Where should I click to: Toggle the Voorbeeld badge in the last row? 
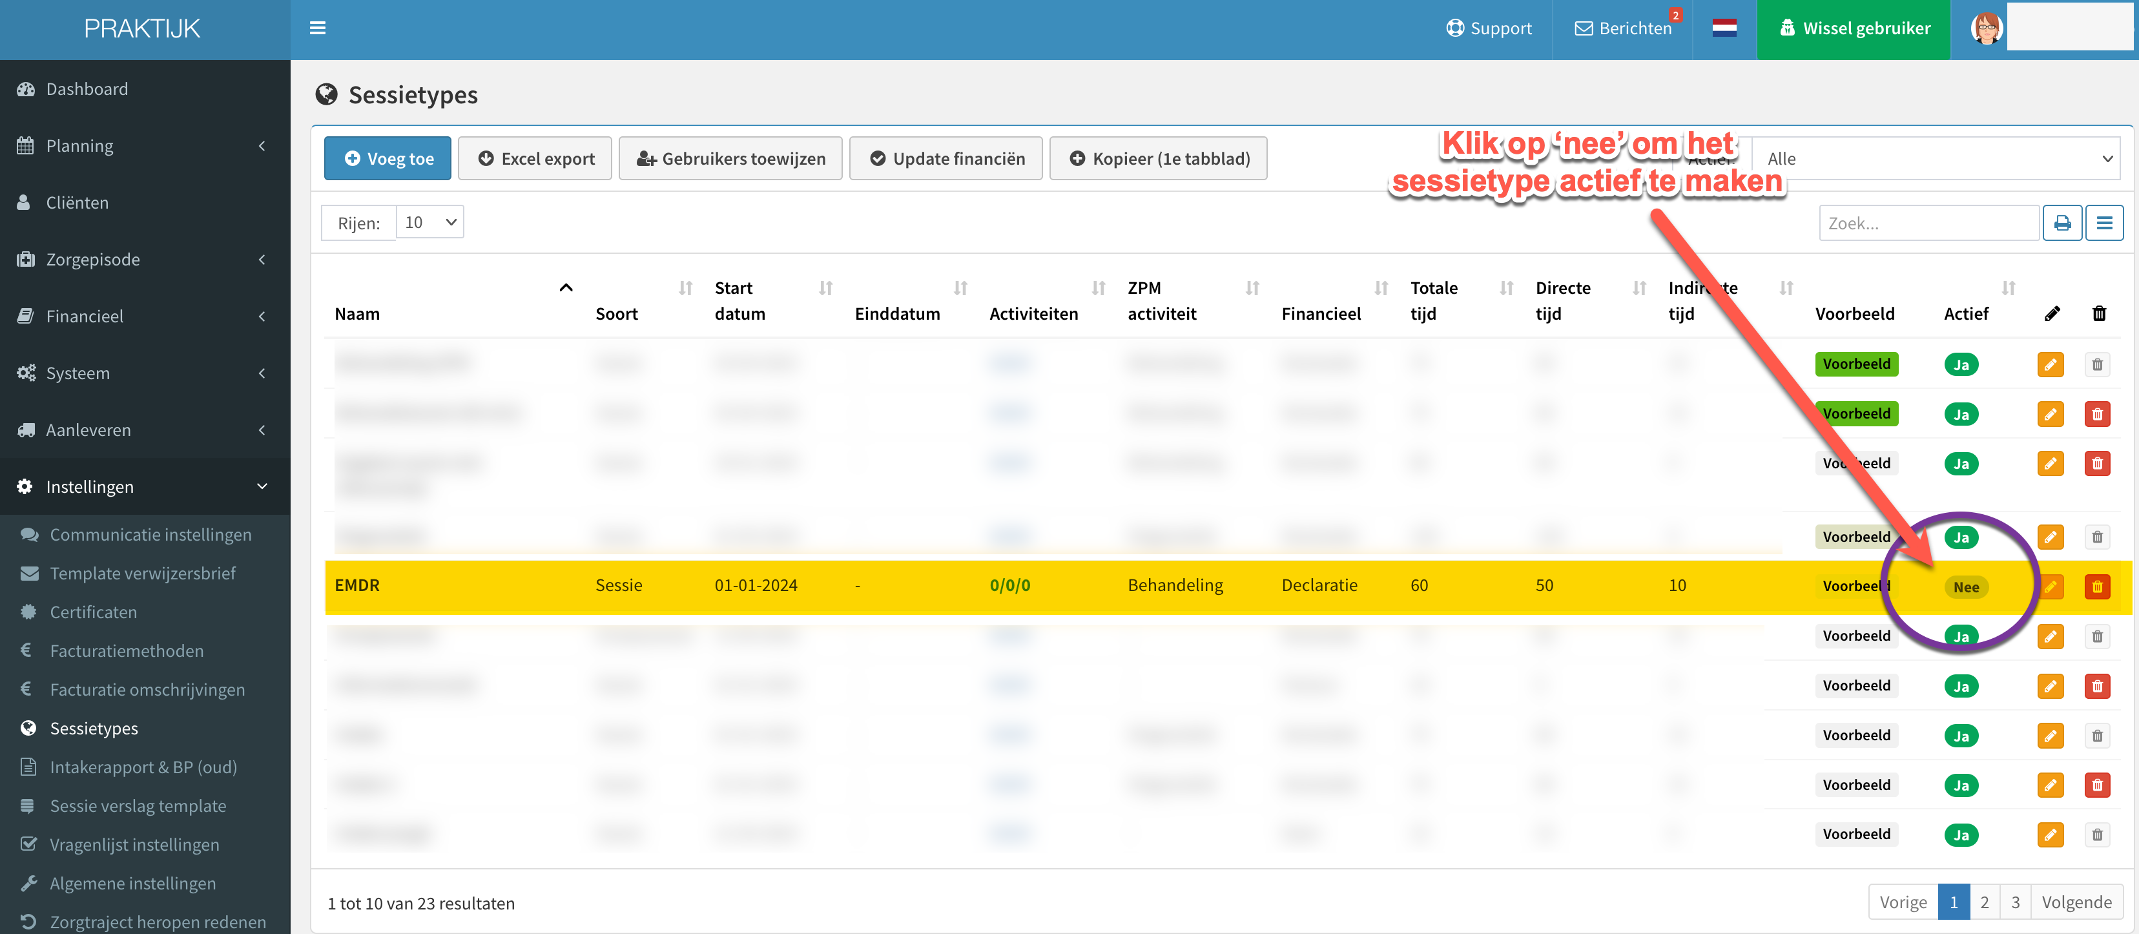pos(1856,835)
